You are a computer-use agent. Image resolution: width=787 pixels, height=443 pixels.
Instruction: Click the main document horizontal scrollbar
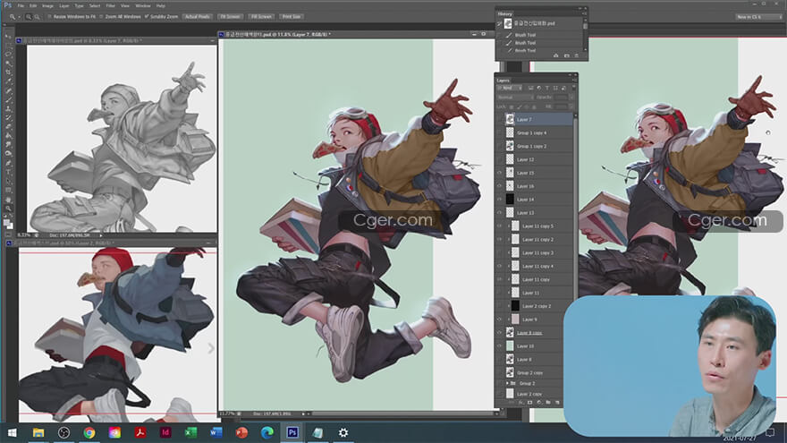tap(402, 413)
